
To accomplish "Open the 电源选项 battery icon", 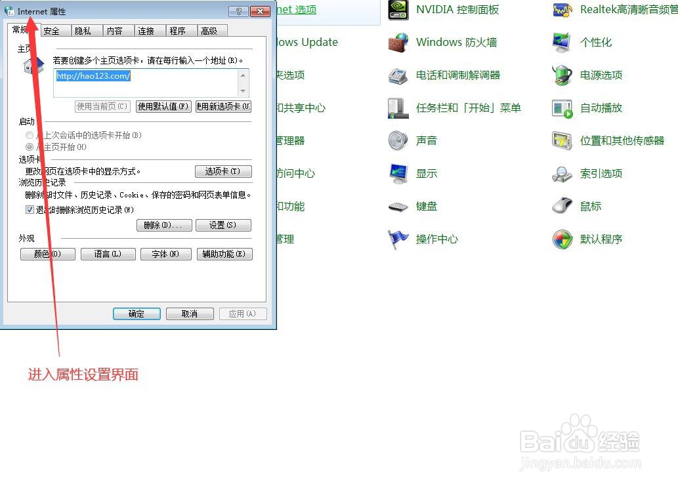I will (562, 75).
